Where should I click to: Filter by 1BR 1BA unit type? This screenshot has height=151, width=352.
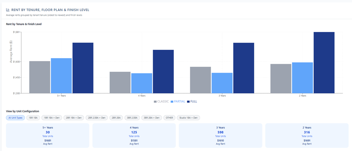point(33,118)
